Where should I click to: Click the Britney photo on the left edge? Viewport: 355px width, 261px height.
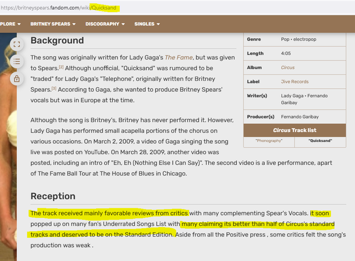(x=8, y=147)
